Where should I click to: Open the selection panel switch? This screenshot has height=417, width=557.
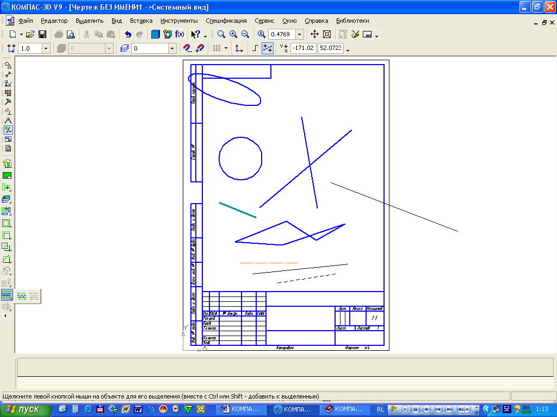8,130
